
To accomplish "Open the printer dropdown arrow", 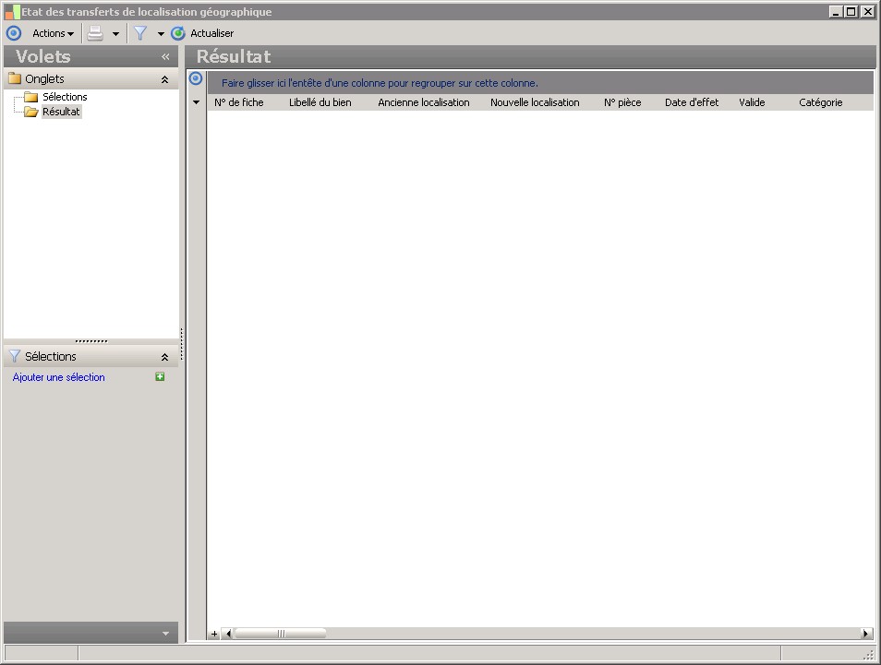I will point(115,34).
